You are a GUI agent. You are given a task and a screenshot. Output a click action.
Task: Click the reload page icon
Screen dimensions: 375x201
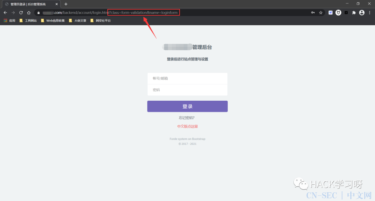[21, 12]
